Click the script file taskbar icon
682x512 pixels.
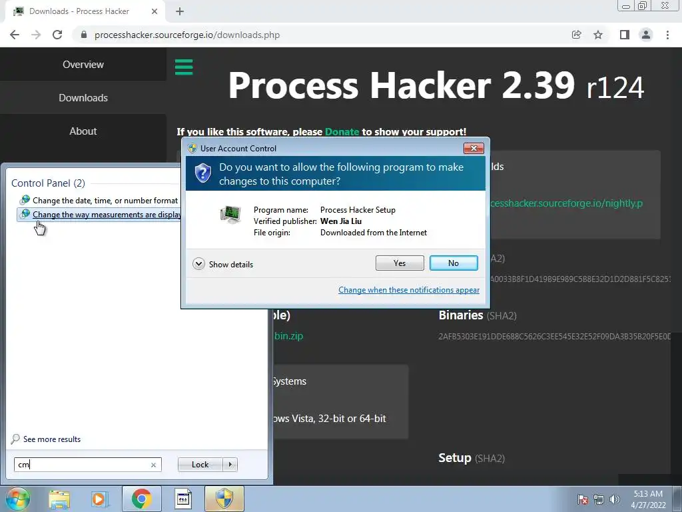point(183,499)
